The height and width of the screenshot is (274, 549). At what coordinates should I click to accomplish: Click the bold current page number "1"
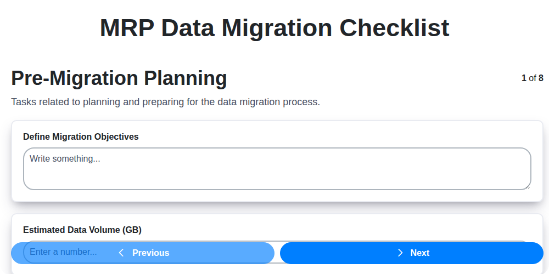click(x=524, y=78)
